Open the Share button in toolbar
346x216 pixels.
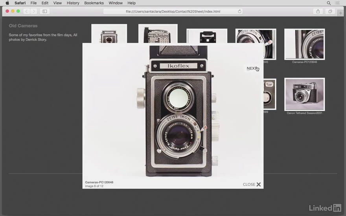pyautogui.click(x=318, y=11)
